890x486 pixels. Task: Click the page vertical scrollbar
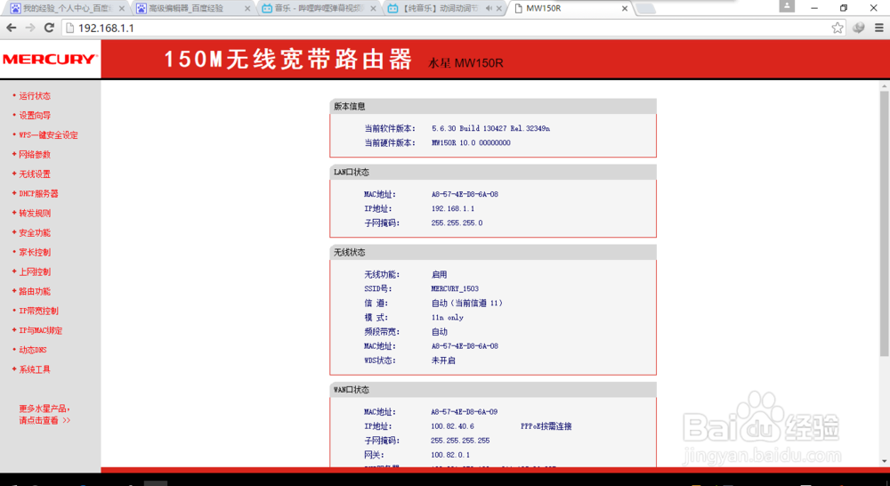coord(885,223)
